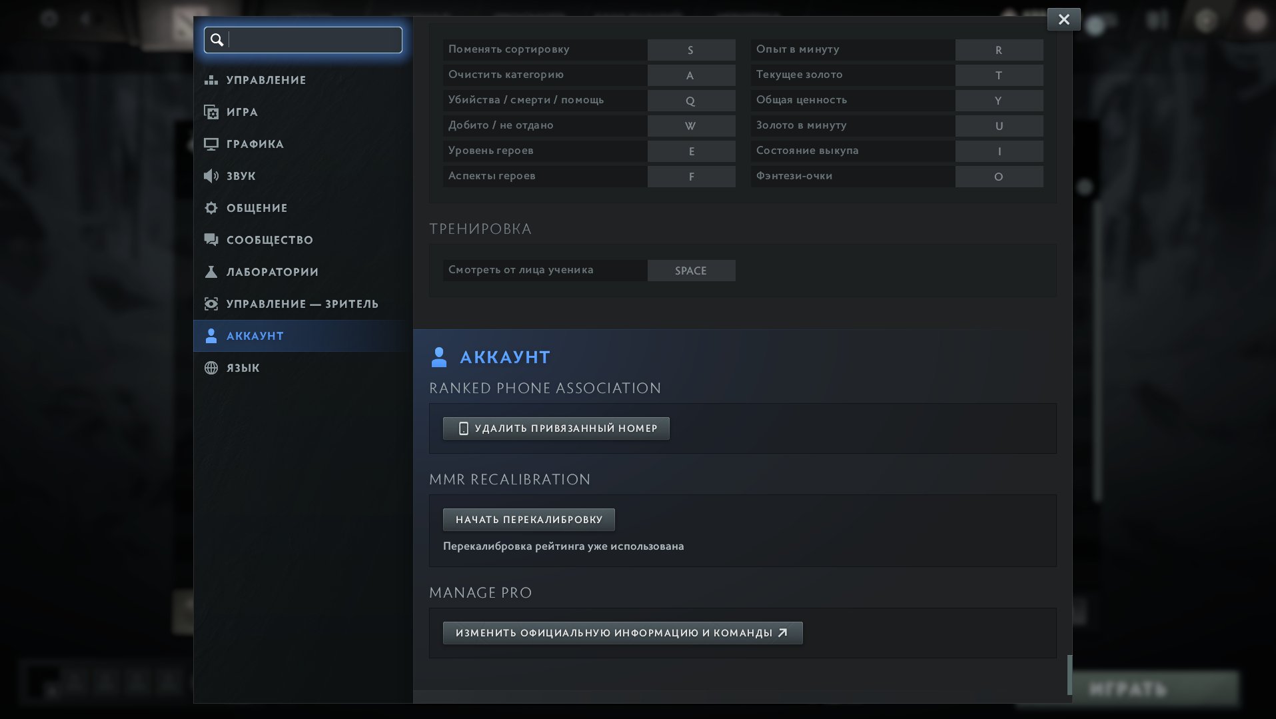Click the Общение gear icon
Screen dimensions: 1276x719
[211, 208]
